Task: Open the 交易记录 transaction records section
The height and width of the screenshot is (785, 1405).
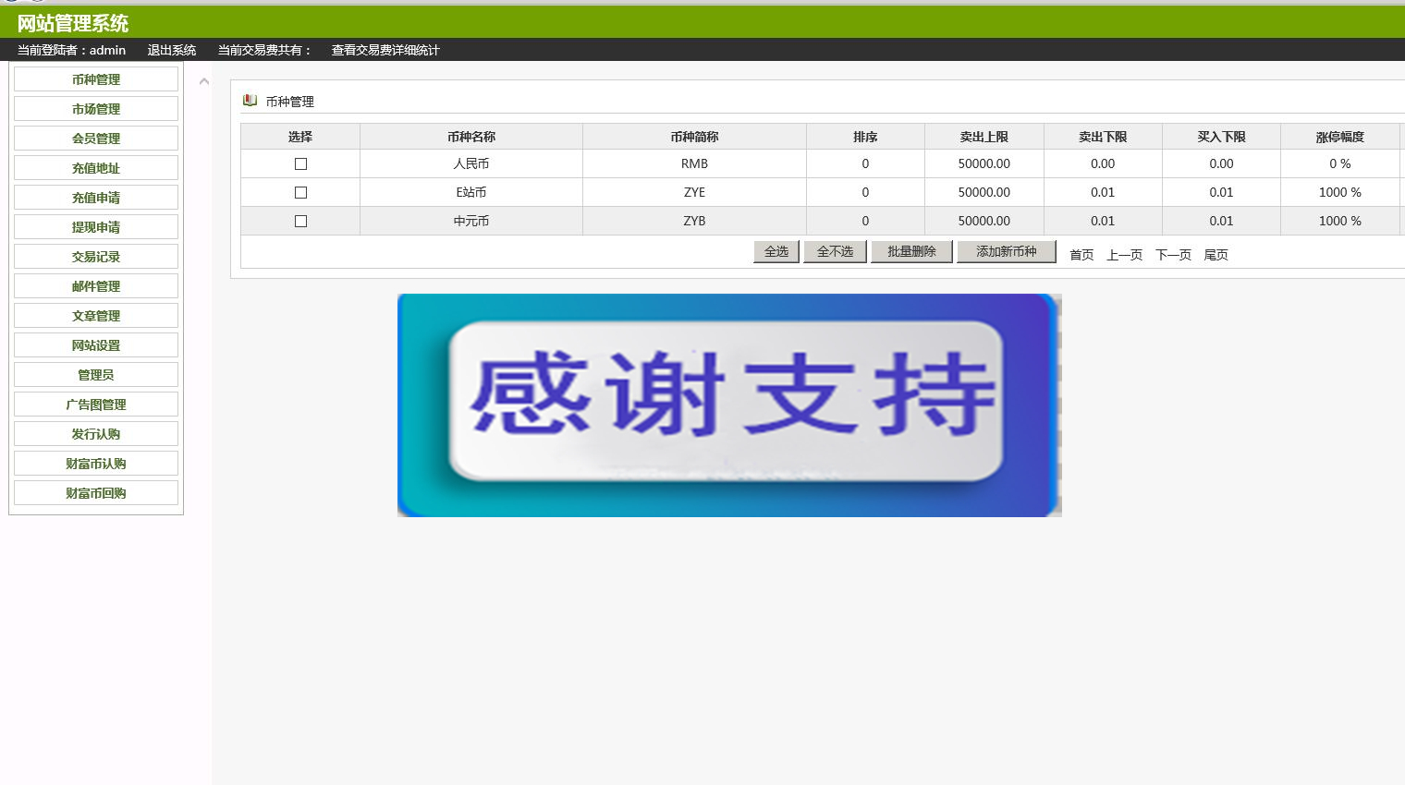Action: (x=95, y=256)
